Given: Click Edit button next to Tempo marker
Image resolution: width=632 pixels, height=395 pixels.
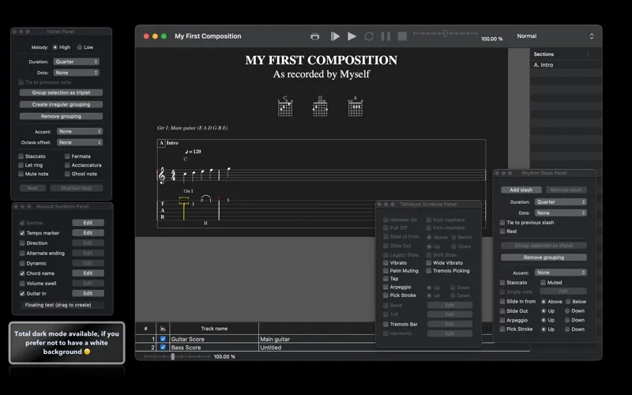Looking at the screenshot, I should tap(88, 232).
